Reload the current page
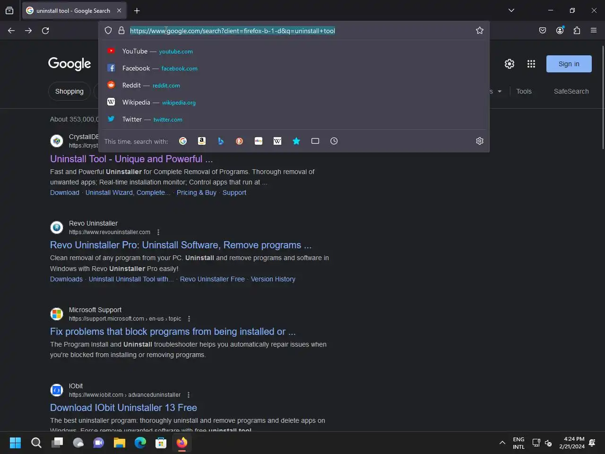The width and height of the screenshot is (605, 454). click(x=45, y=31)
